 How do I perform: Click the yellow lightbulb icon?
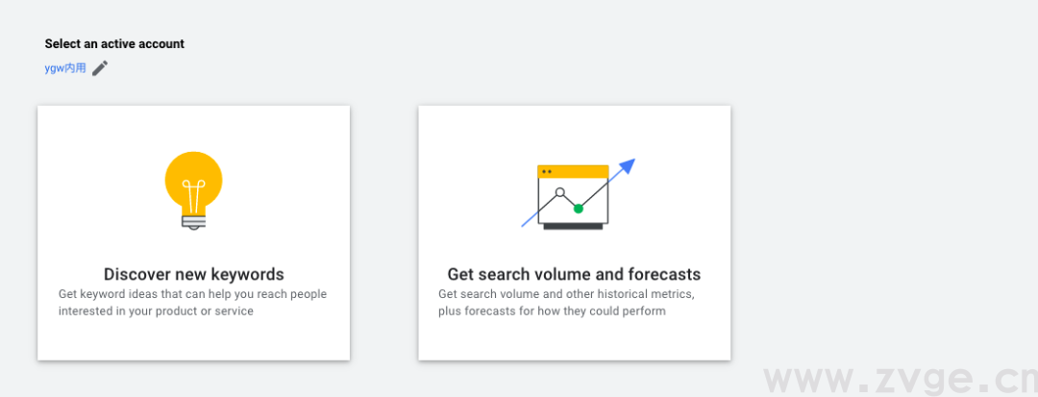coord(193,180)
